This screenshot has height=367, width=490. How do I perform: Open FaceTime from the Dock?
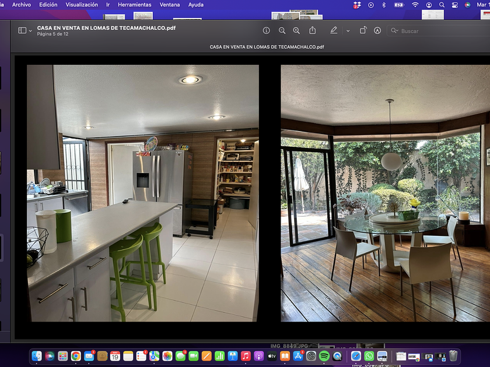(194, 356)
